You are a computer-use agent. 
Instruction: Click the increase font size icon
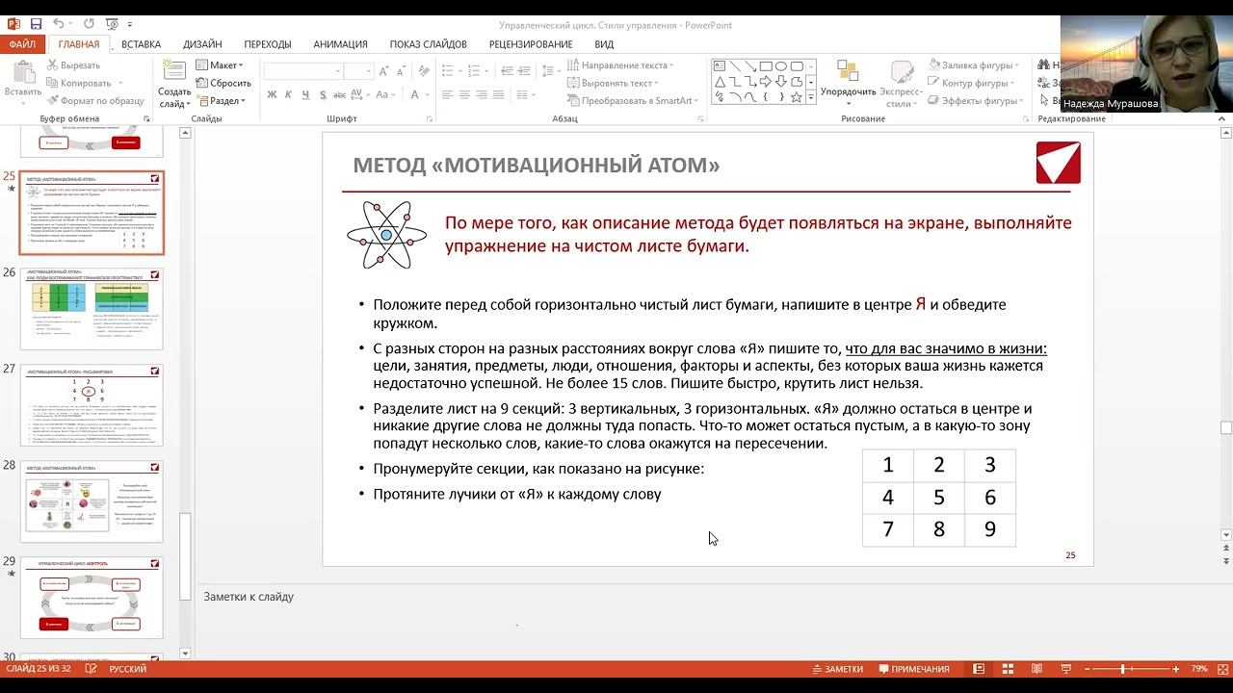pyautogui.click(x=384, y=71)
